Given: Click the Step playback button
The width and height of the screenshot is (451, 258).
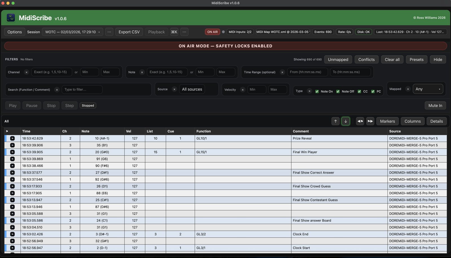Looking at the screenshot, I should [69, 105].
